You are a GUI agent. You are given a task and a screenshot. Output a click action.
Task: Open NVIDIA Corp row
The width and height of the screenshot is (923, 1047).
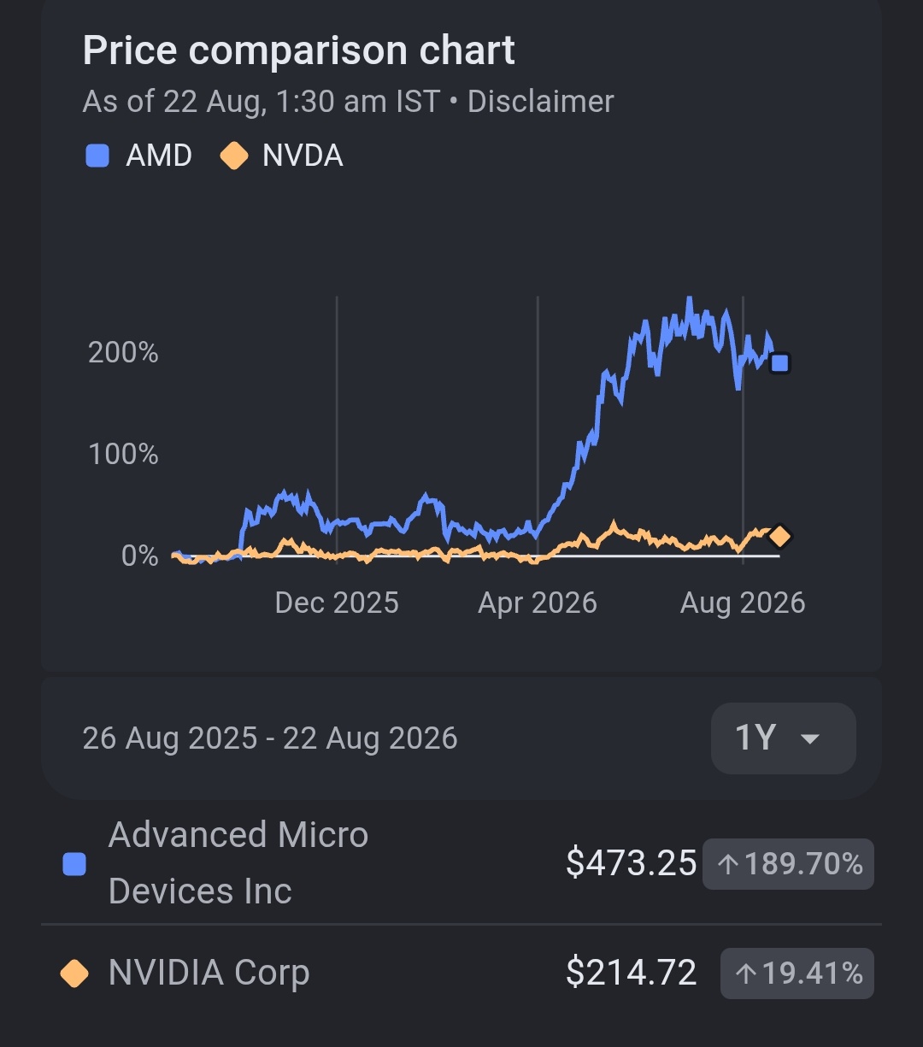point(461,973)
